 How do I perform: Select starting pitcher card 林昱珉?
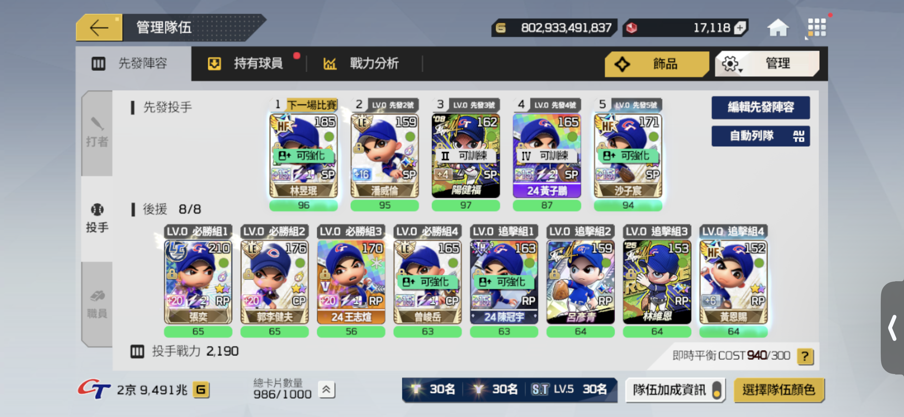[x=304, y=156]
